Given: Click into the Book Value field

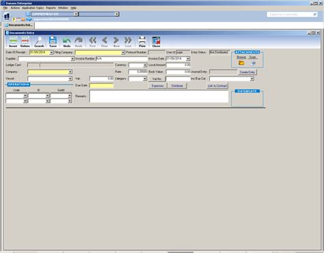Looking at the screenshot, I should coord(178,72).
